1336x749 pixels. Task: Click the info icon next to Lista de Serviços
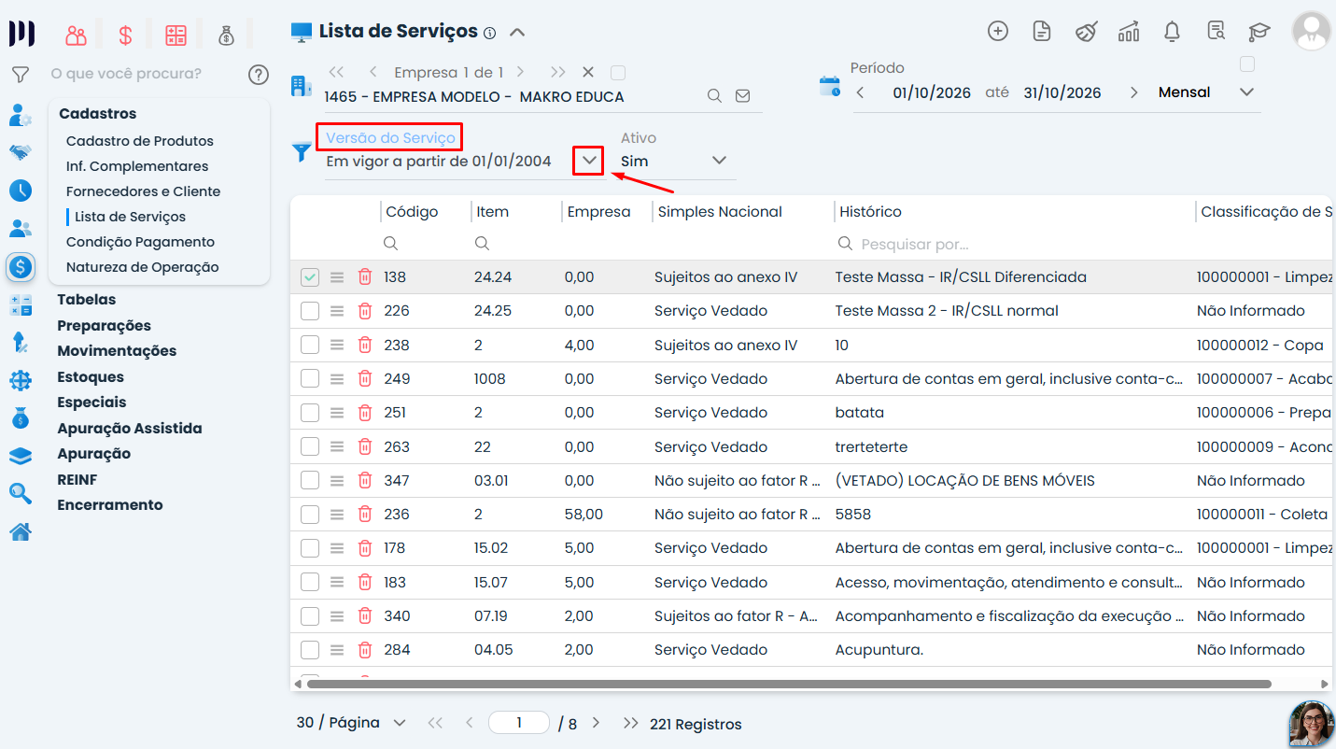[x=489, y=33]
